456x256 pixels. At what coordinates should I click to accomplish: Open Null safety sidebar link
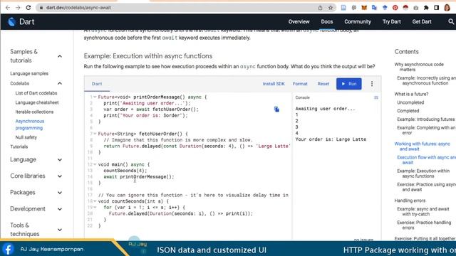pyautogui.click(x=26, y=137)
